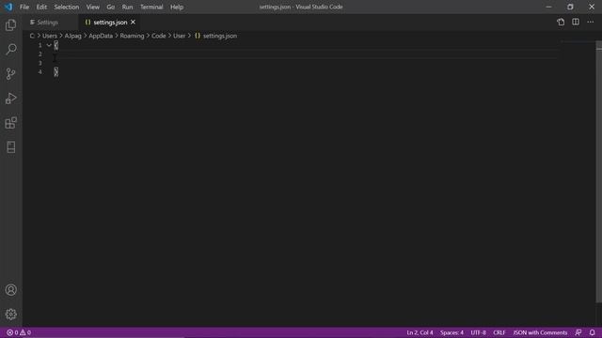Click the C: drive breadcrumb
This screenshot has width=602, height=338.
(x=32, y=36)
